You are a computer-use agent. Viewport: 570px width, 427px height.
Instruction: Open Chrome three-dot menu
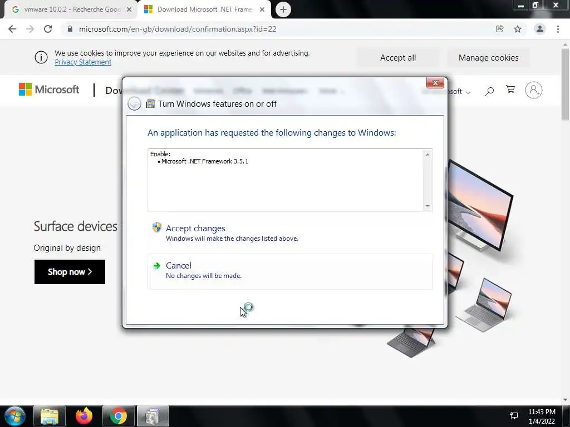(558, 29)
